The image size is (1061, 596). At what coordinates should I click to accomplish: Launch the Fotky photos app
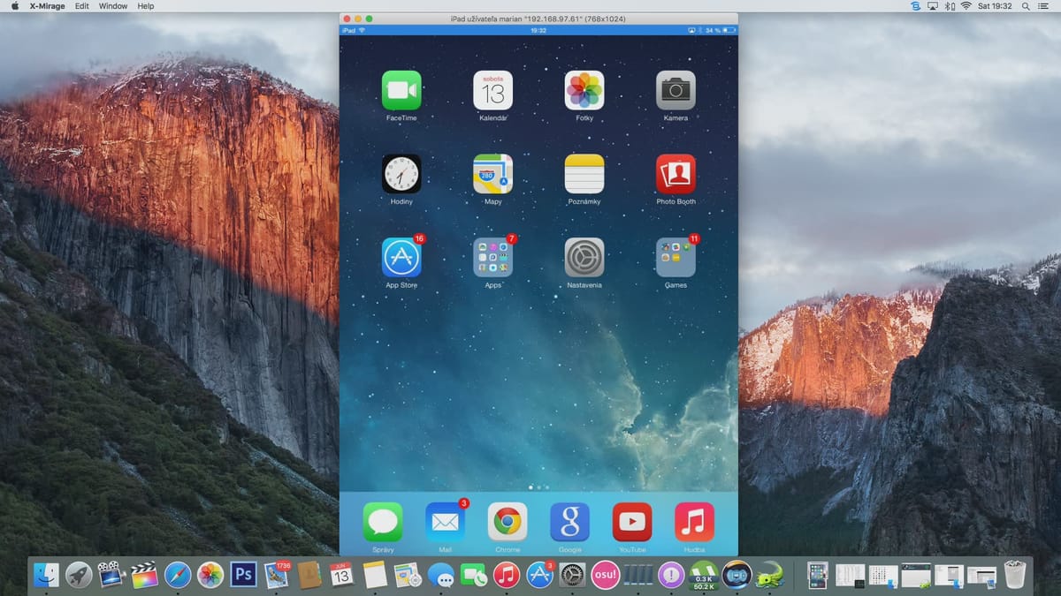[584, 90]
